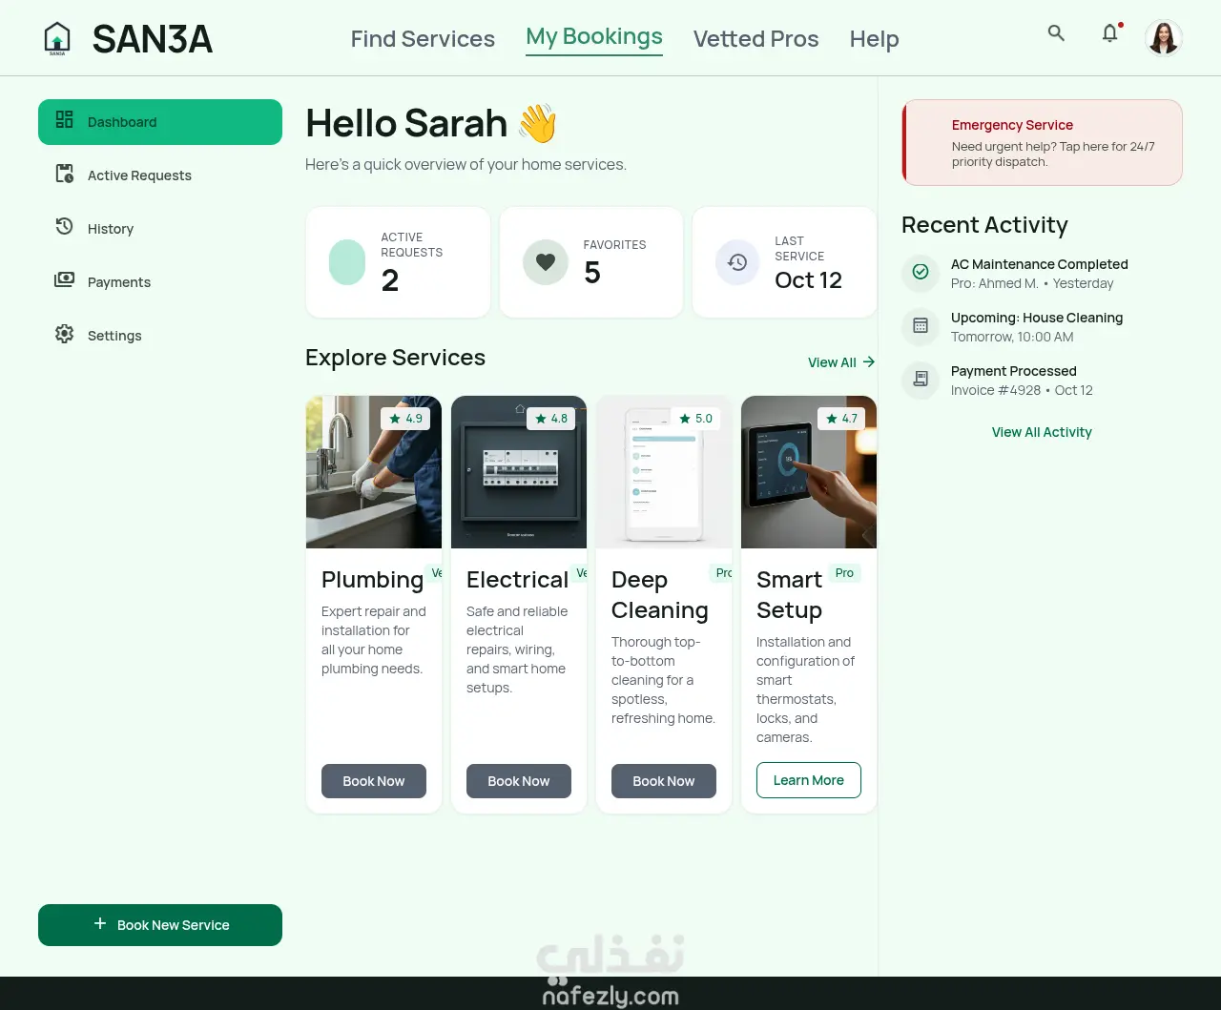Click the Active Requests count 2
1221x1010 pixels.
tap(390, 280)
